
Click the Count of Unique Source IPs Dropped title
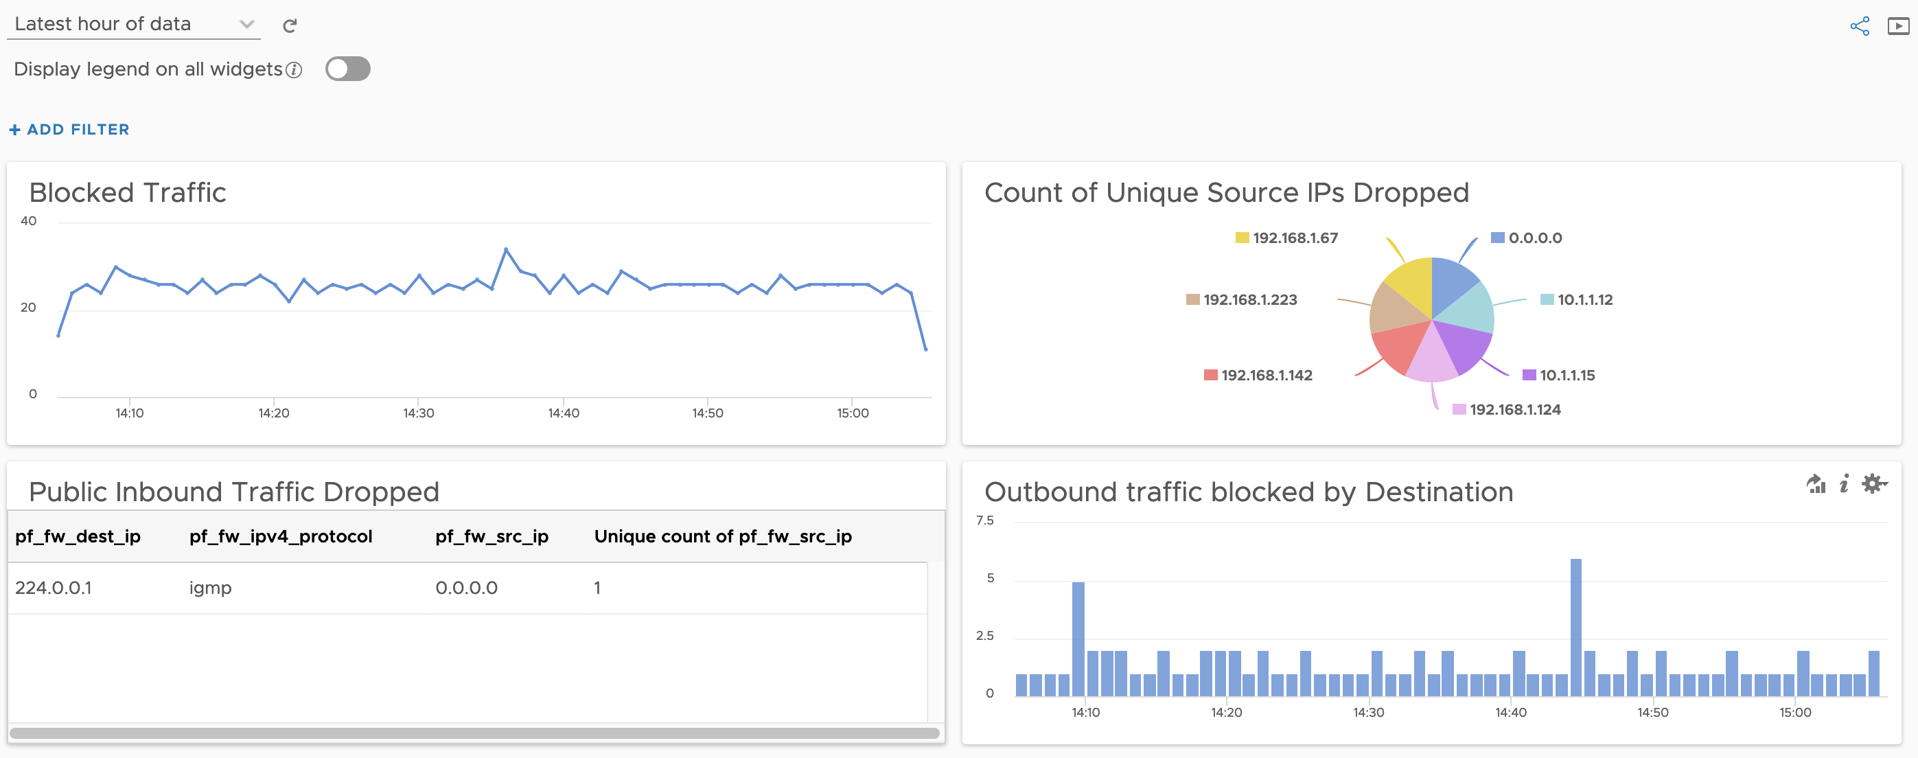coord(1226,192)
